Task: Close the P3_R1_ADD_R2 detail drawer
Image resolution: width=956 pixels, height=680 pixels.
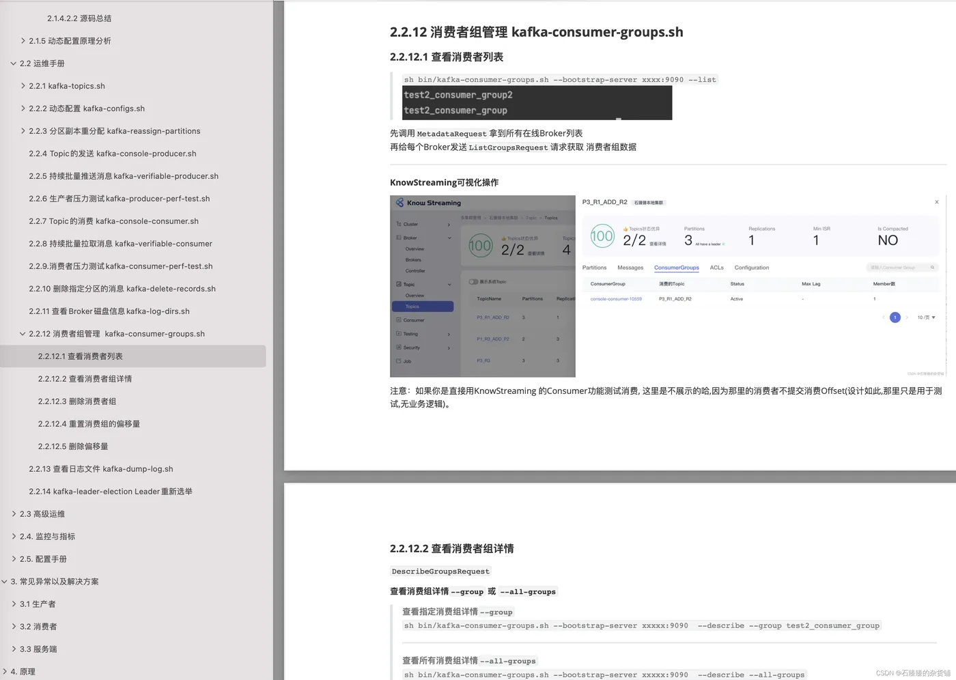Action: pyautogui.click(x=936, y=202)
